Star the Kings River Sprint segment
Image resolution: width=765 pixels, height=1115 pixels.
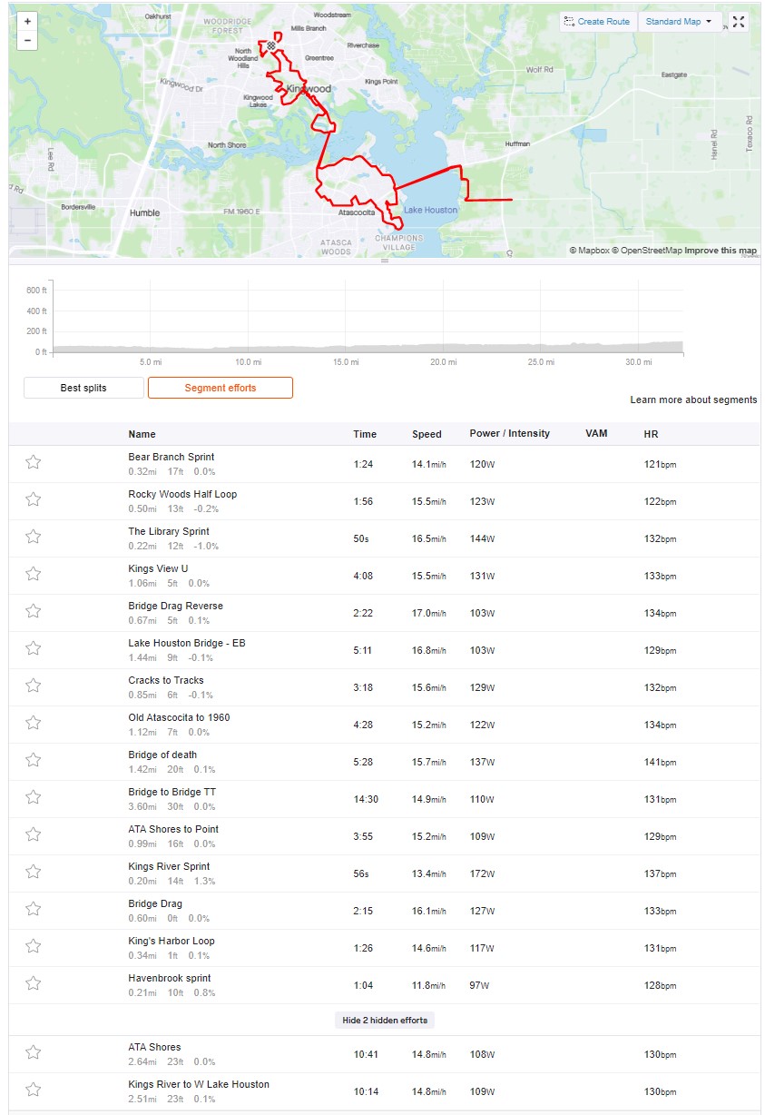coord(34,873)
